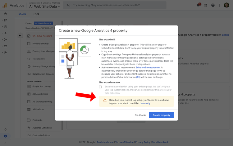Open the Admin gear icon
Screen dimensions: 233x146
coord(6,136)
